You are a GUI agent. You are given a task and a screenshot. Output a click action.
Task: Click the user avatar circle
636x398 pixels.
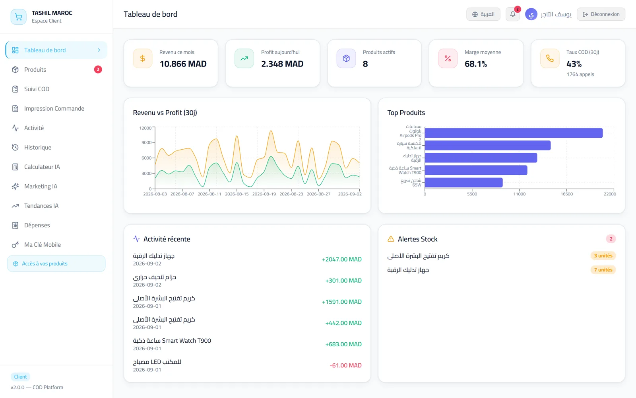coord(531,14)
